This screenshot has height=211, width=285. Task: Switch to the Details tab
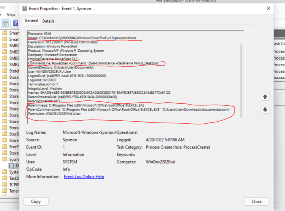click(x=48, y=21)
